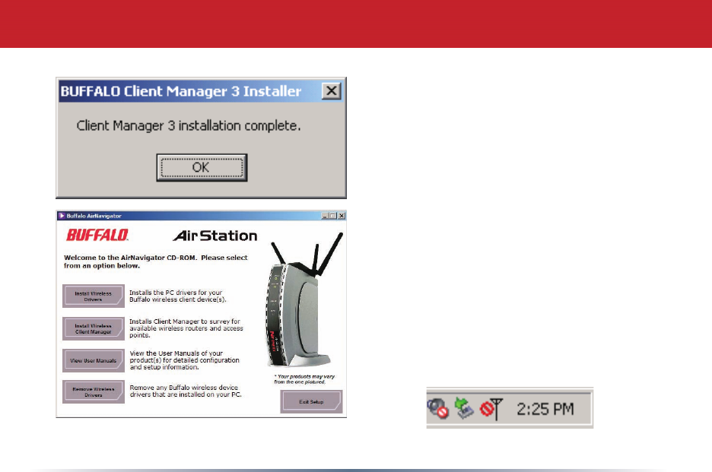Click 'Remove any Buffalo wireless device' description

coord(186,391)
